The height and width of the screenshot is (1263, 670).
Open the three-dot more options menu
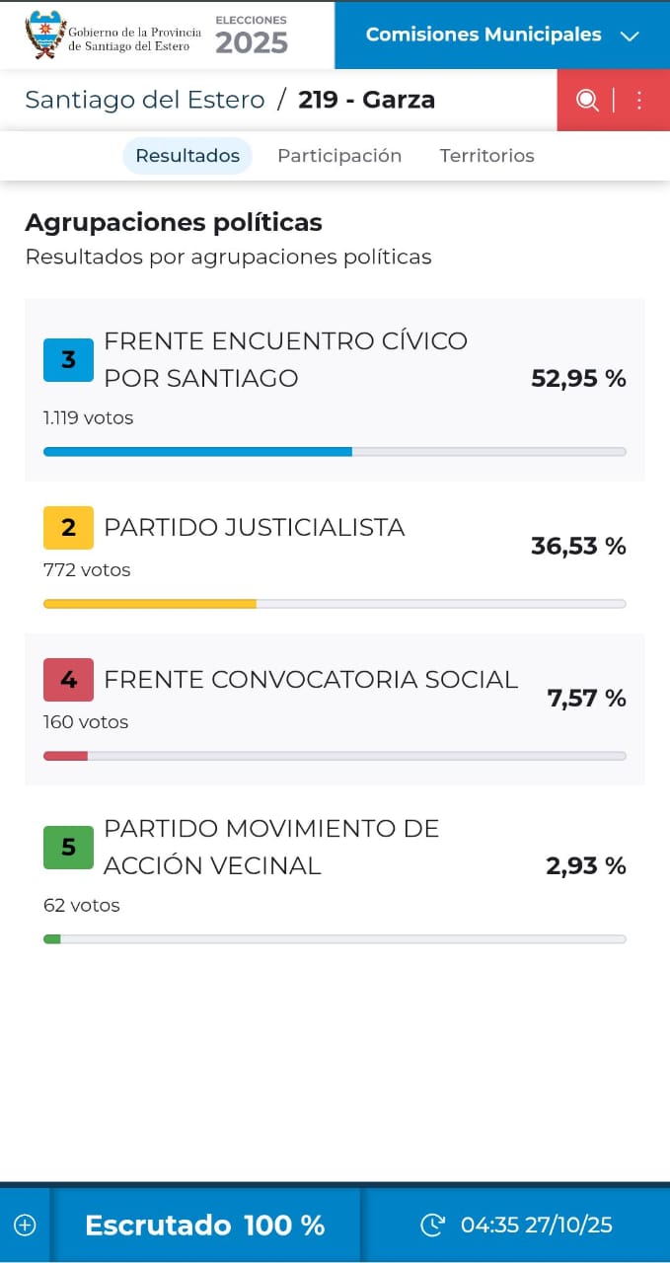639,100
